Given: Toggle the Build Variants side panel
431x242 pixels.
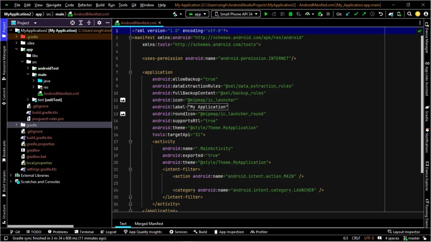Looking at the screenshot, I should [3, 183].
